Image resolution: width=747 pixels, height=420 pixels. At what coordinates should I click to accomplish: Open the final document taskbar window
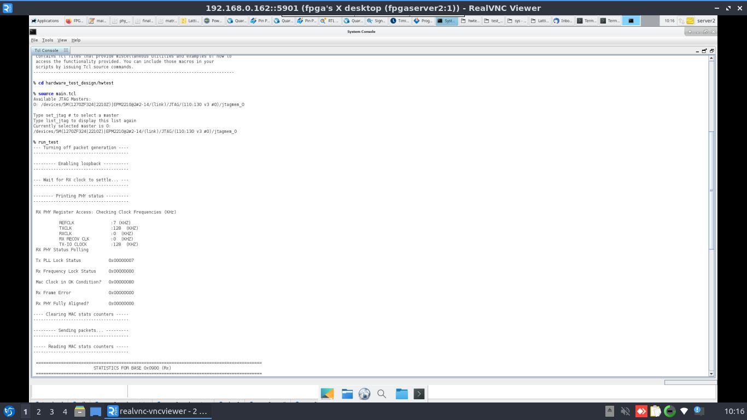[x=144, y=21]
